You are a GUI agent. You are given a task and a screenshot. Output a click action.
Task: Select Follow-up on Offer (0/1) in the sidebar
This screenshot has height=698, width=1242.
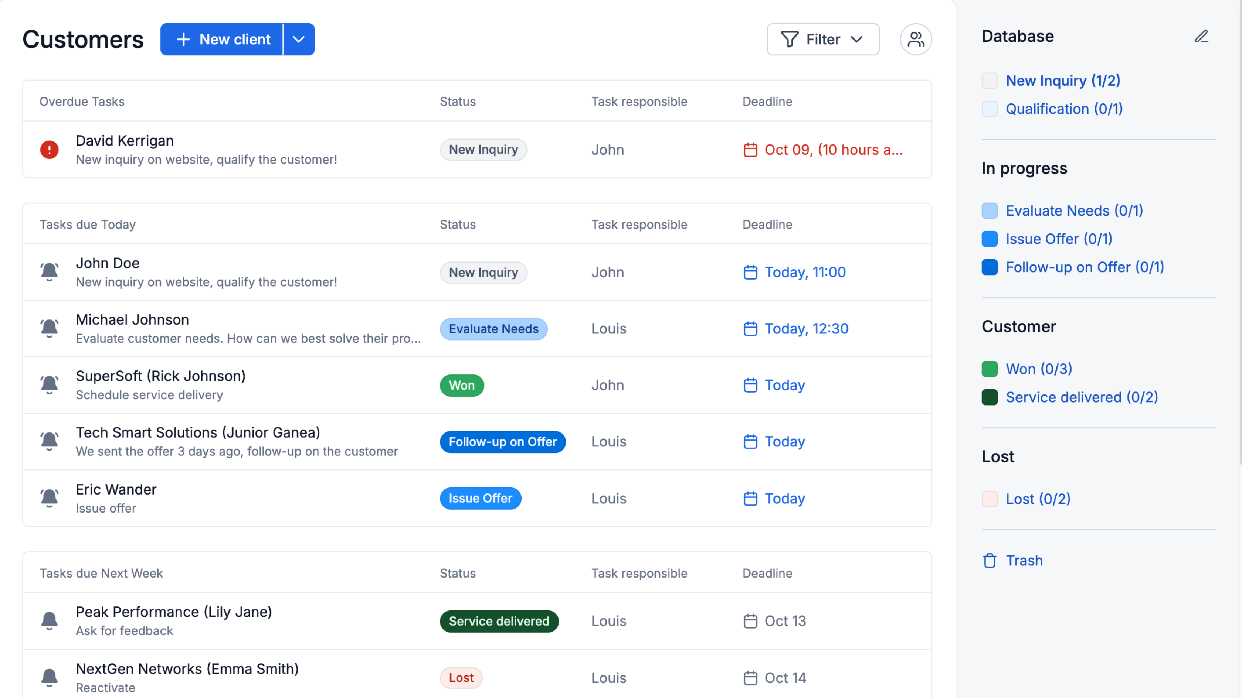(x=1085, y=267)
